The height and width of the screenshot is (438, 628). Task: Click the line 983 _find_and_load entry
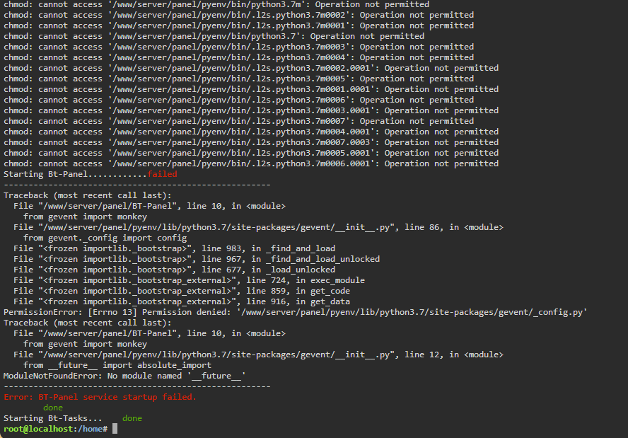point(174,248)
